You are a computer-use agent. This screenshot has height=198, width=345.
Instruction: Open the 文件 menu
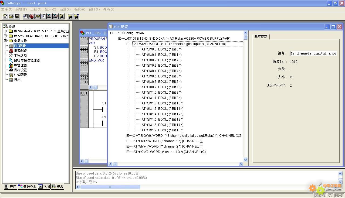click(x=7, y=9)
